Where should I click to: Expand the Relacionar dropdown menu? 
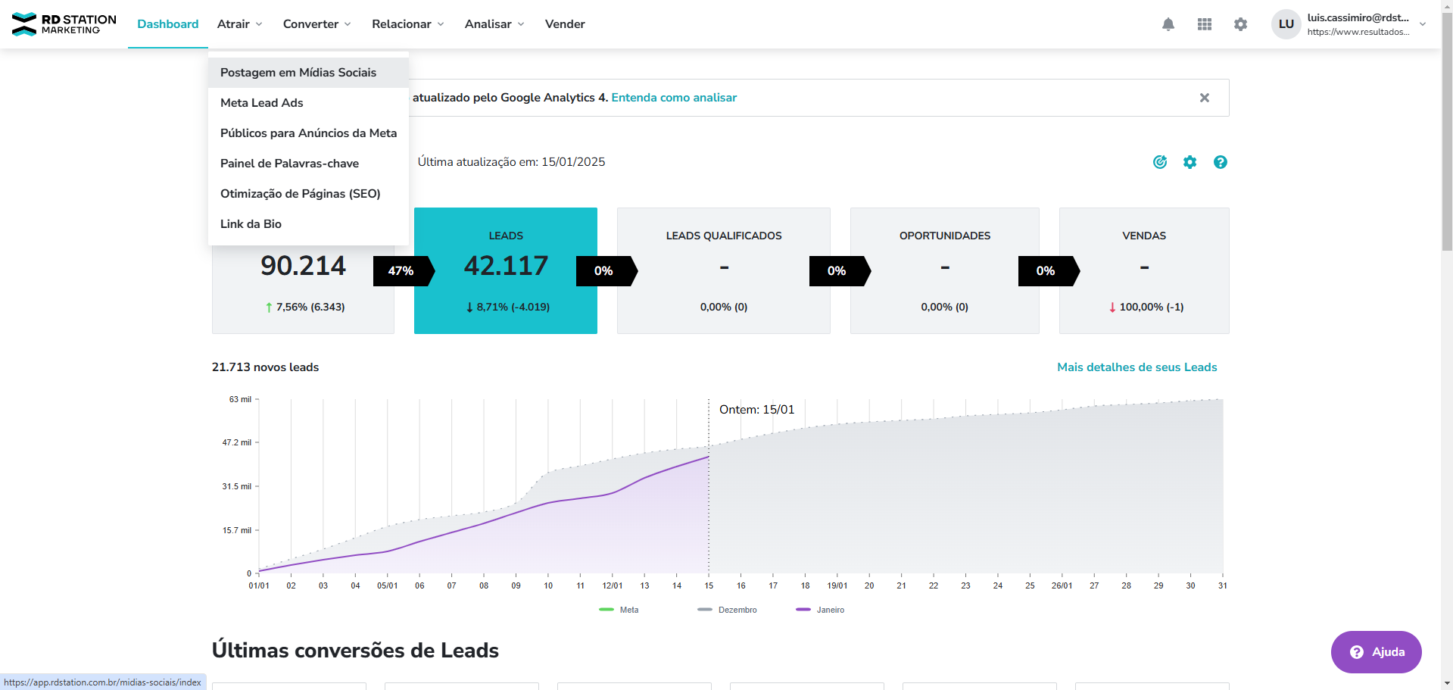pos(407,24)
